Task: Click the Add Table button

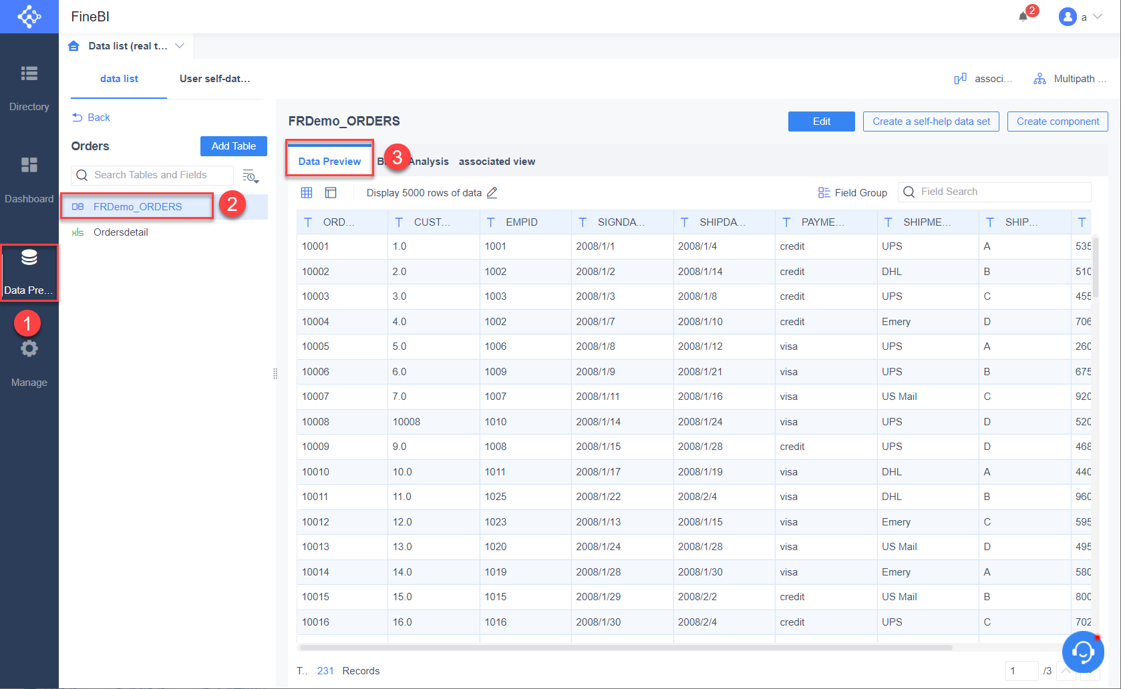Action: 234,146
